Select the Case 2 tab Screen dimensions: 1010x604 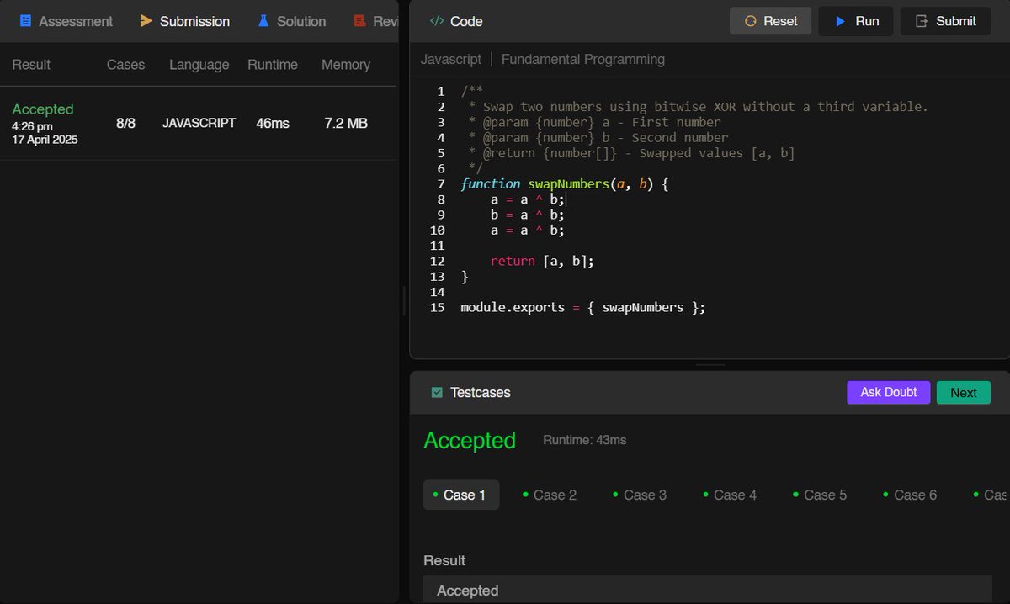pos(550,495)
